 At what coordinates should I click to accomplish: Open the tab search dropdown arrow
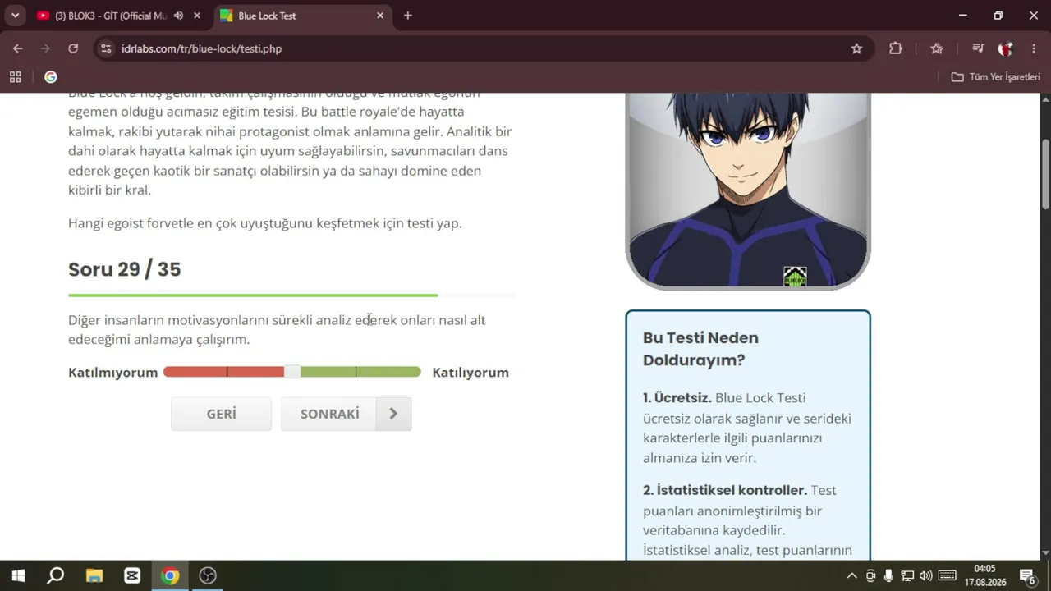pos(15,16)
